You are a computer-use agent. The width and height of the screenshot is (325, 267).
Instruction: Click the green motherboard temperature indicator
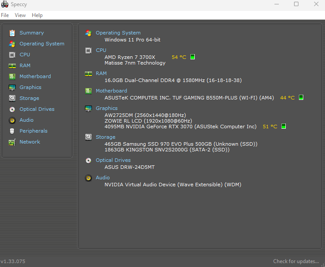click(x=301, y=97)
